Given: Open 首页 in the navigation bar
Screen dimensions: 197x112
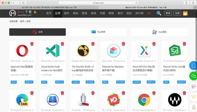Looking at the screenshot, I should coord(49,13).
